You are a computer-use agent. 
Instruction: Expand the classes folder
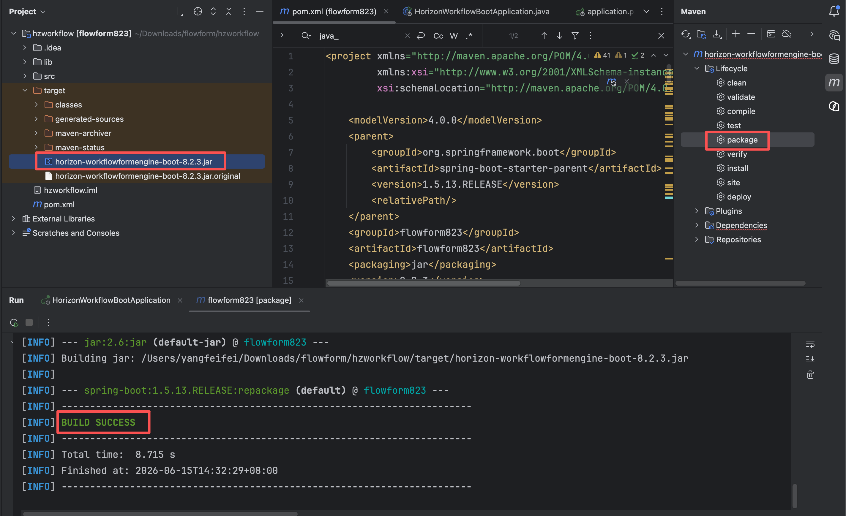pos(36,105)
